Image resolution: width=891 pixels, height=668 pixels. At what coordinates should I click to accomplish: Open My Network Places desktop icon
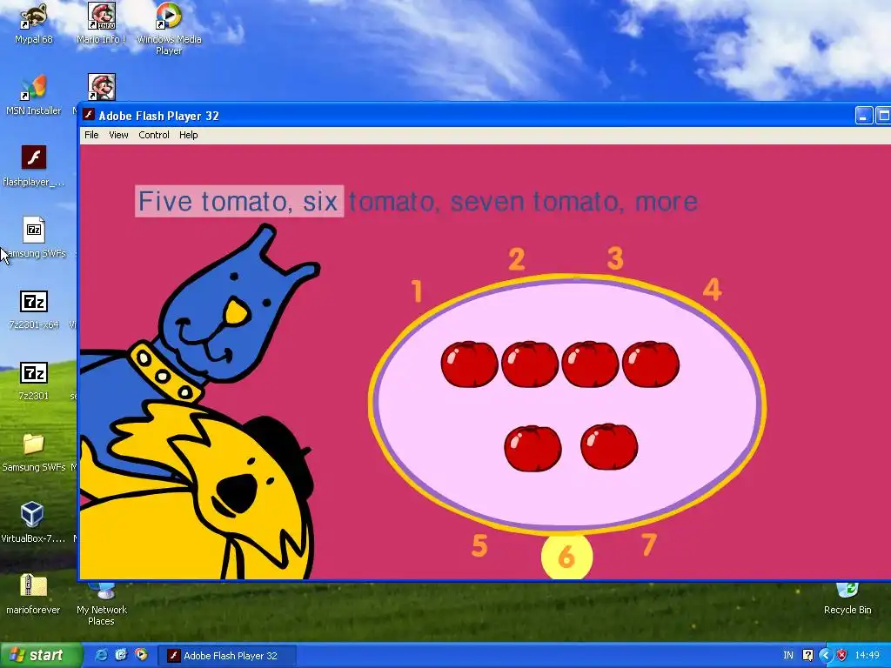(102, 604)
